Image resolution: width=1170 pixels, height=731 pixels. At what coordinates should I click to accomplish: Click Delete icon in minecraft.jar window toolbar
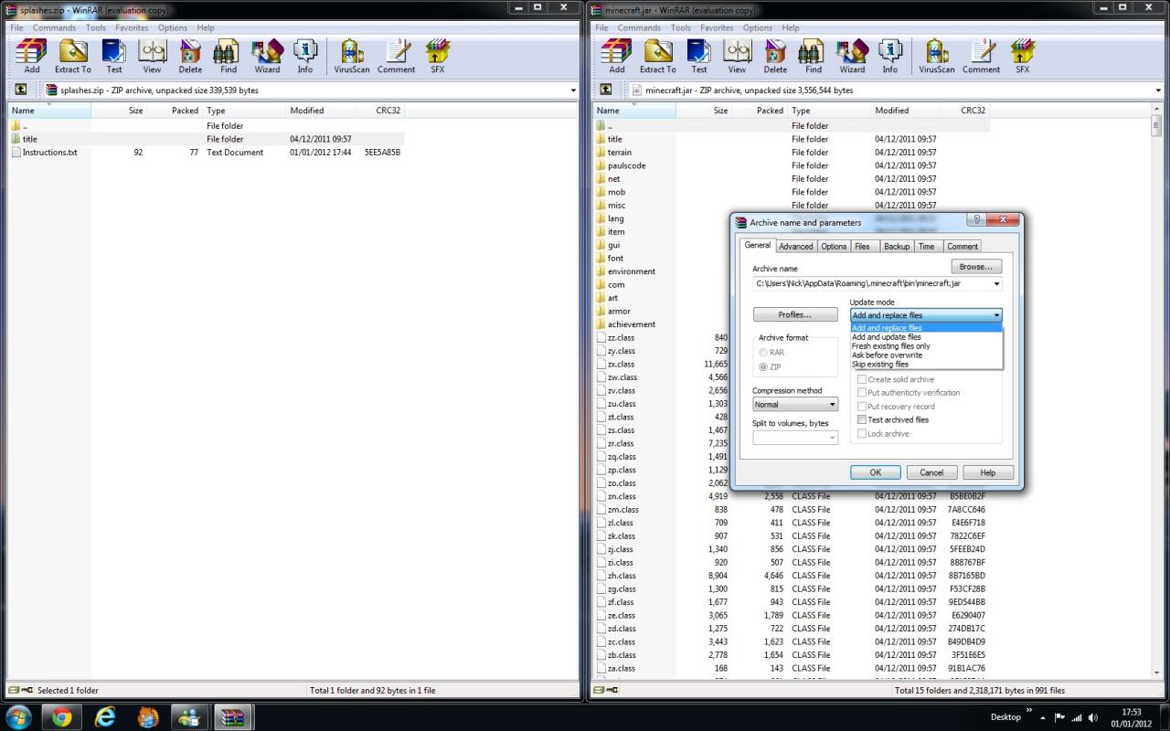click(x=775, y=56)
